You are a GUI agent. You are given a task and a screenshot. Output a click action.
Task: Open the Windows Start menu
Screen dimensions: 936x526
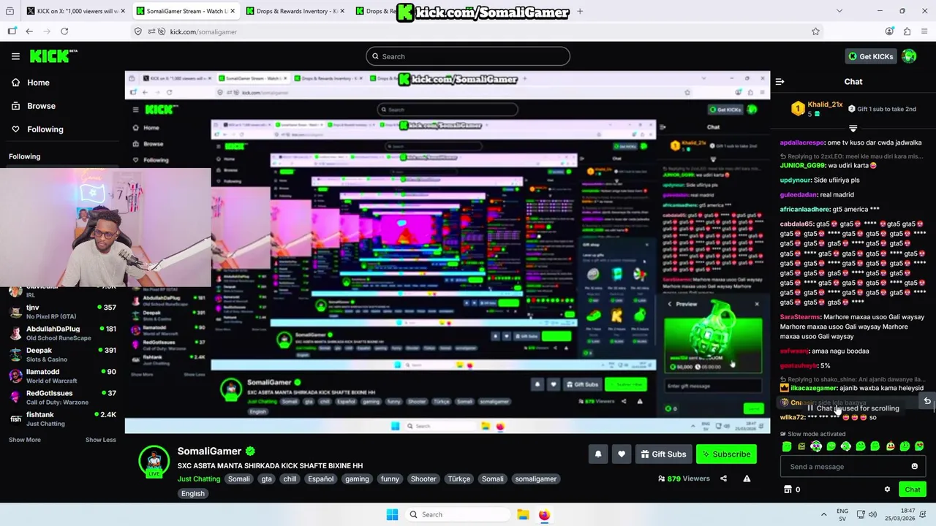pos(392,514)
